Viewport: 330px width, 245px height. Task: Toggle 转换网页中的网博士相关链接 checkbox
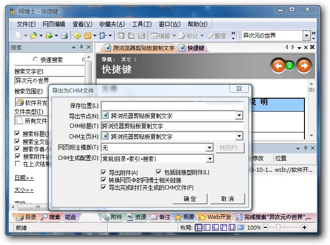point(104,180)
